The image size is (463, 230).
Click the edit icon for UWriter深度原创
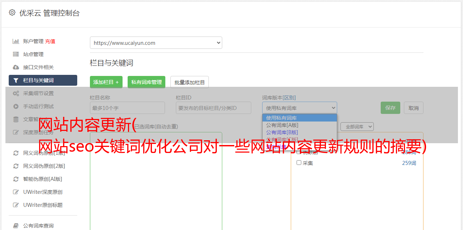[x=16, y=192]
